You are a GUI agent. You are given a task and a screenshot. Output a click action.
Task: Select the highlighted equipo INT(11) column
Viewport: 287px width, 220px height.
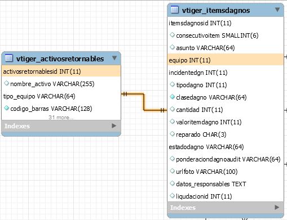coord(226,60)
